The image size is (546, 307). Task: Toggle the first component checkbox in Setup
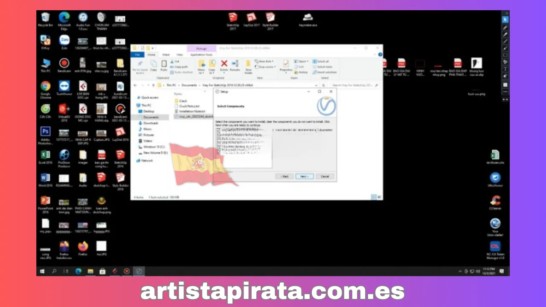coord(218,130)
